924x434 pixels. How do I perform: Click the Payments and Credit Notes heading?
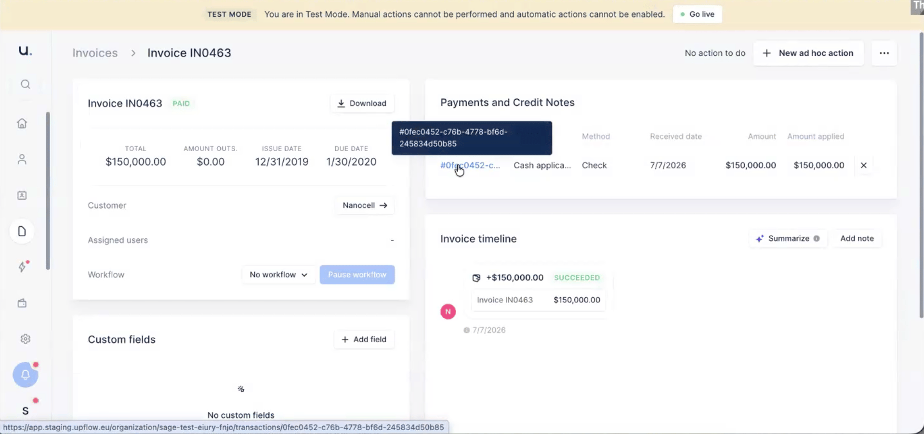[507, 102]
